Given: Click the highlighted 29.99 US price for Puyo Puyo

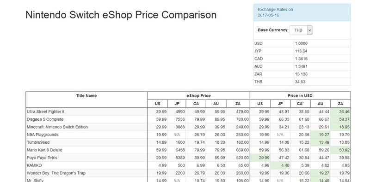Looking at the screenshot, I should pos(260,158).
